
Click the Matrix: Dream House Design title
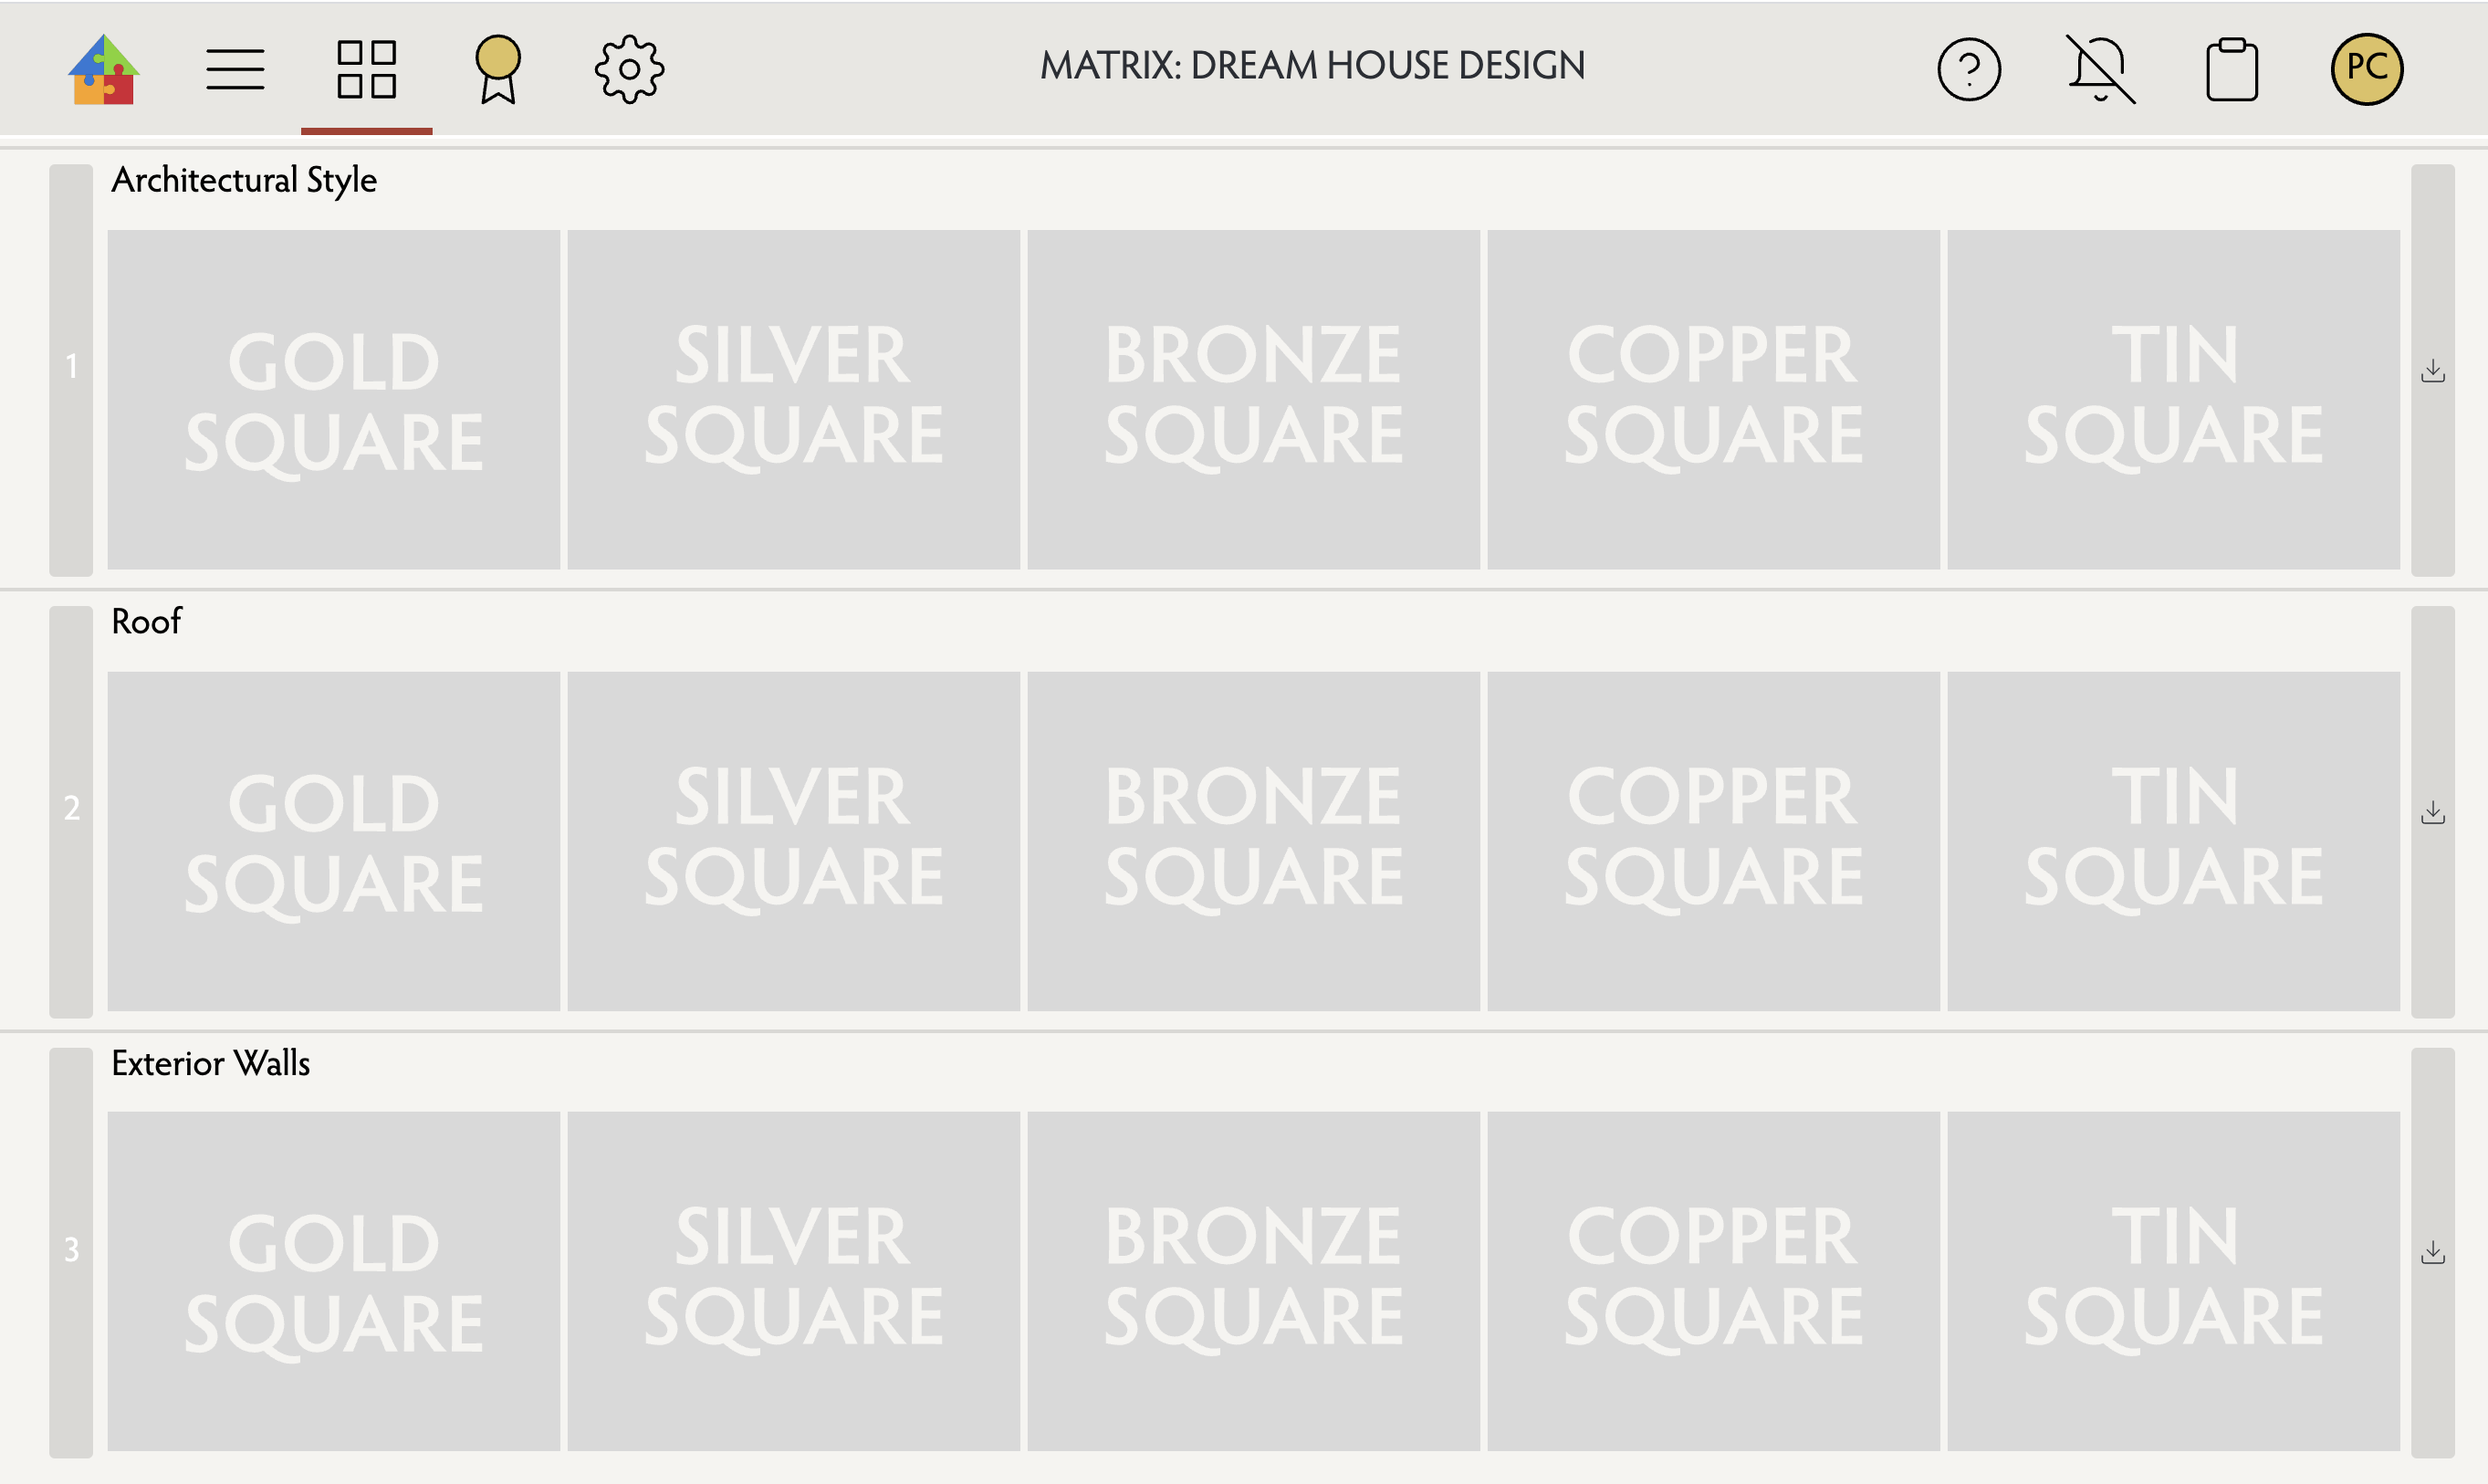[1312, 66]
